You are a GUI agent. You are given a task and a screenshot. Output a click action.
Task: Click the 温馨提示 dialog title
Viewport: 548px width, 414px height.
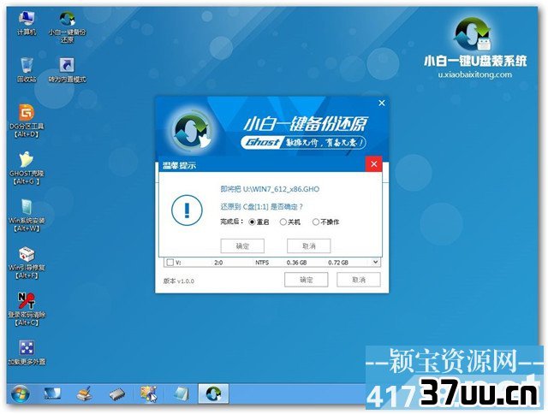179,165
